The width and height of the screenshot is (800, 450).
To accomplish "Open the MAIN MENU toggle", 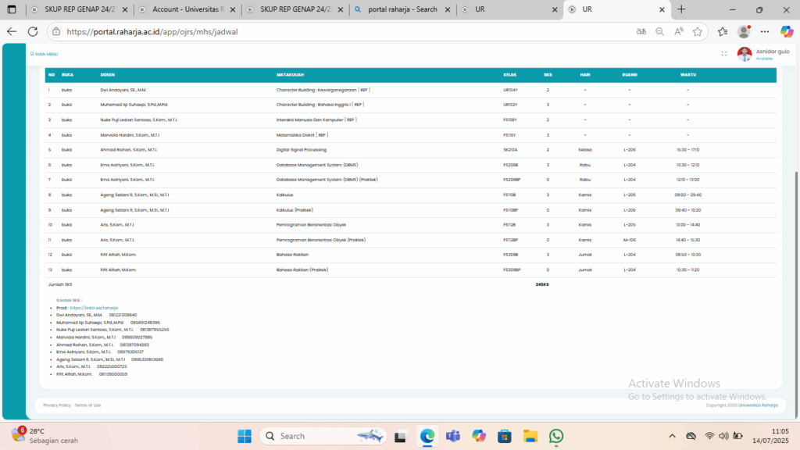I will [x=44, y=54].
